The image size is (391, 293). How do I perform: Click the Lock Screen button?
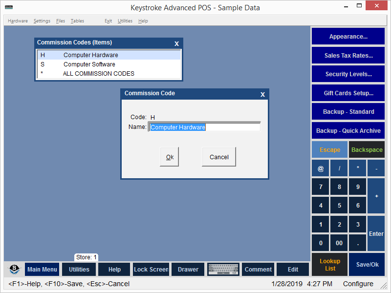click(151, 270)
